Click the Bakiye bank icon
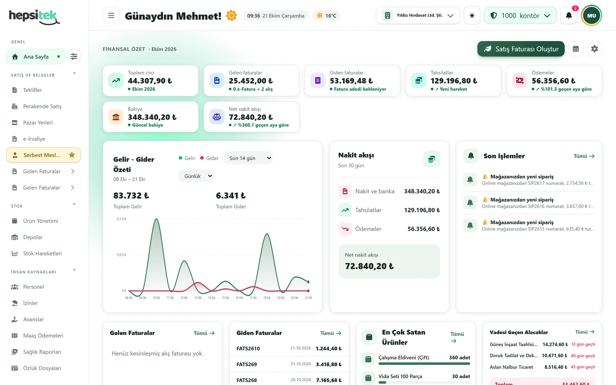This screenshot has height=385, width=616. click(x=116, y=117)
